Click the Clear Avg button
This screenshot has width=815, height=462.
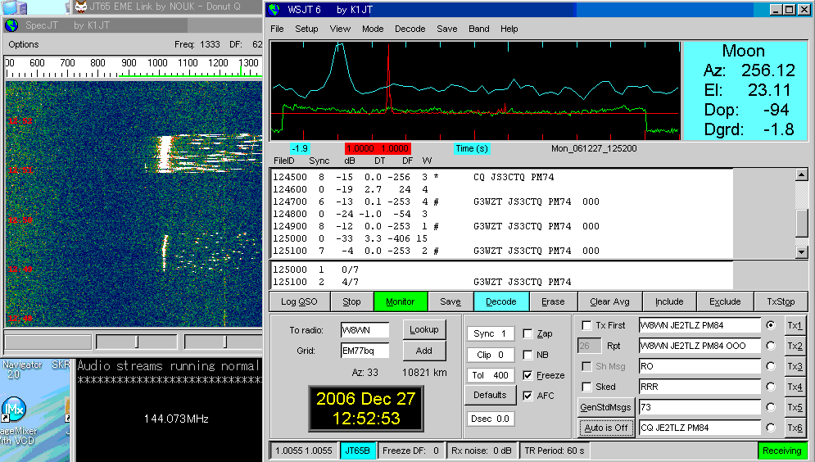pyautogui.click(x=610, y=301)
